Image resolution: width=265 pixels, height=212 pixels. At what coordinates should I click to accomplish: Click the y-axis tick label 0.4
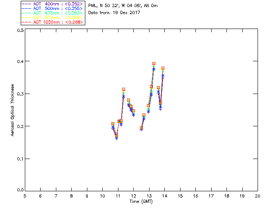click(x=20, y=61)
